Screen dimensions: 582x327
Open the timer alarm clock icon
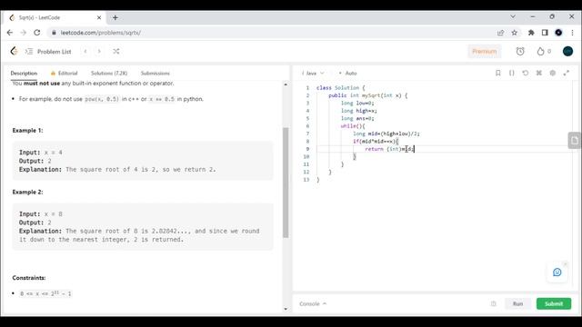(x=520, y=52)
